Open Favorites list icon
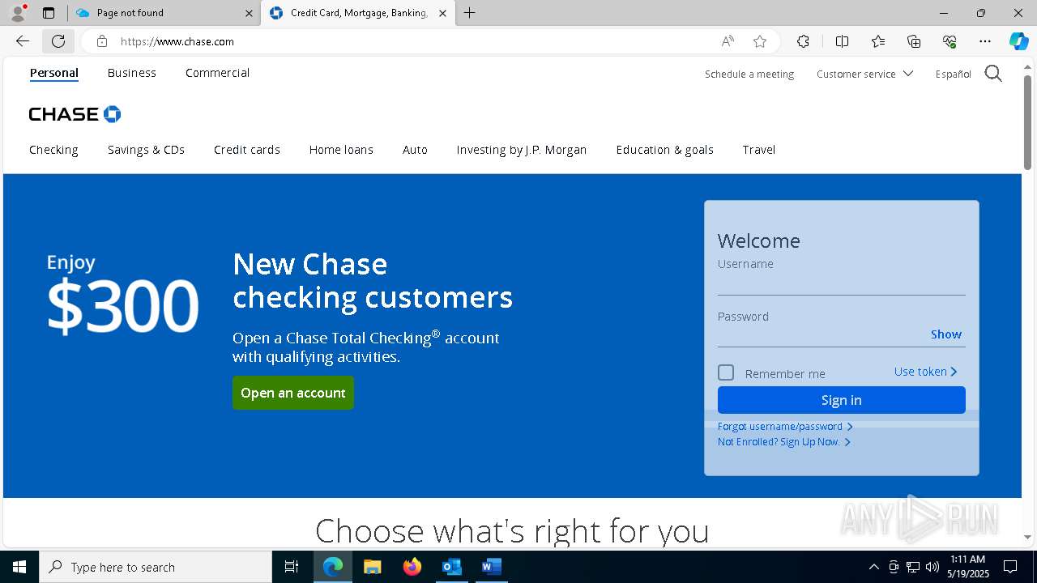The height and width of the screenshot is (583, 1037). pos(878,41)
